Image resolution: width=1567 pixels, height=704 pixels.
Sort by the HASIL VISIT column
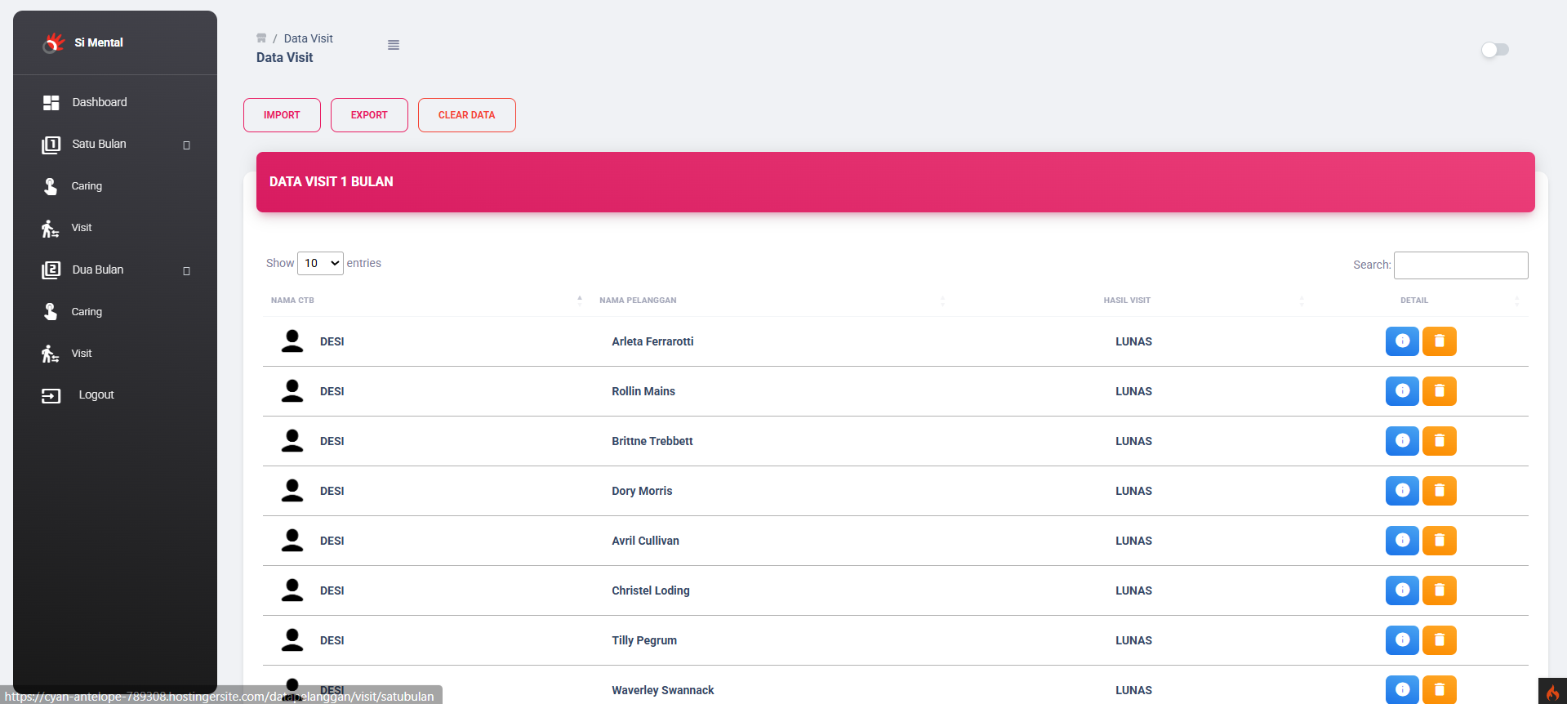coord(1127,301)
